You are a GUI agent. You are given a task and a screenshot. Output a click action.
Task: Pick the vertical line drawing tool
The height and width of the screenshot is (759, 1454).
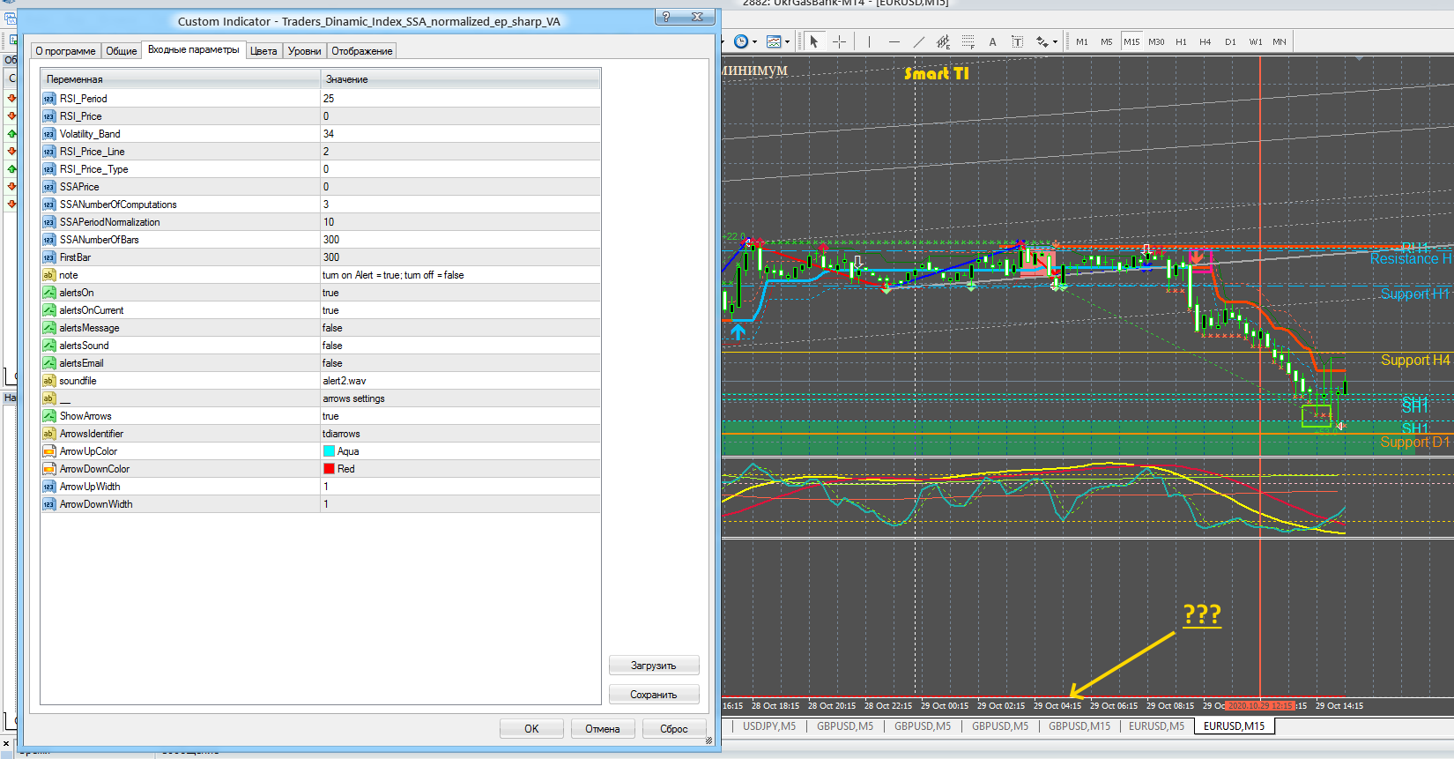click(x=869, y=41)
